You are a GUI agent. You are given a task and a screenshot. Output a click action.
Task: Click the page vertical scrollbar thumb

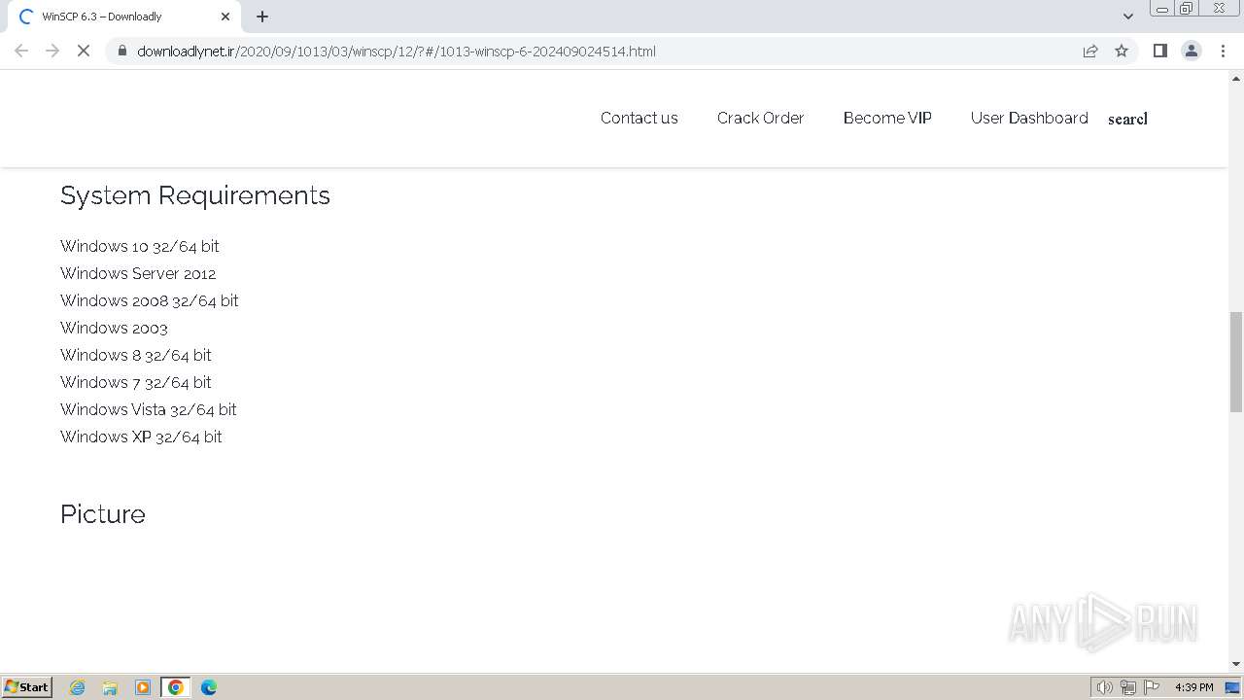tap(1236, 362)
